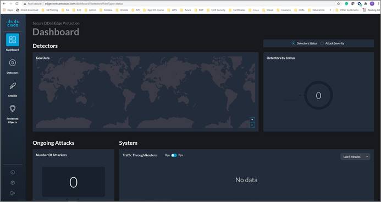This screenshot has height=202, width=381.
Task: Open the AWS bookmark folder
Action: [x=172, y=10]
